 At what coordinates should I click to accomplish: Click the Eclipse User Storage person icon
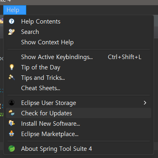[12, 103]
